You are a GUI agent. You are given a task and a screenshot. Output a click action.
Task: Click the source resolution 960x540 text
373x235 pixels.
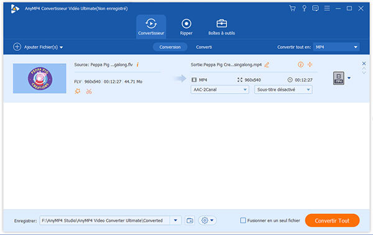pyautogui.click(x=92, y=82)
